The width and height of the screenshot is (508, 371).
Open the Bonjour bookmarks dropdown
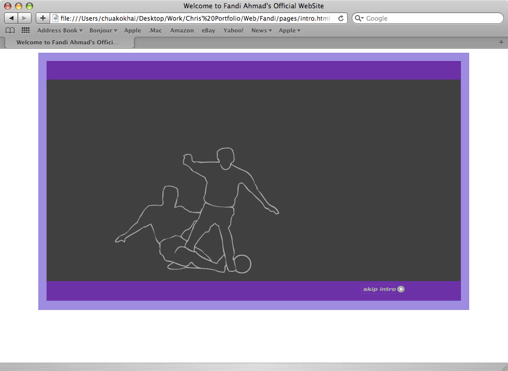[103, 30]
